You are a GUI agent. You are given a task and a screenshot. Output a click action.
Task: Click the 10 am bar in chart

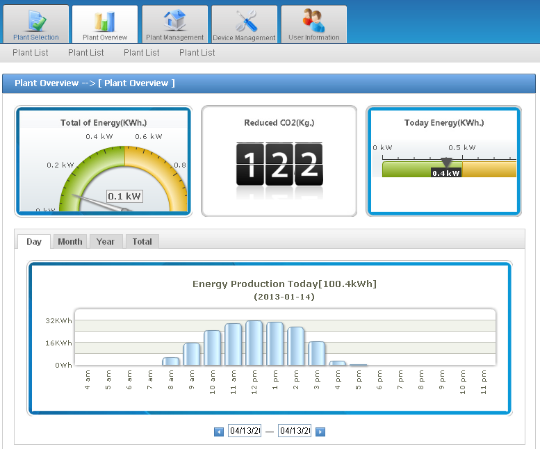(x=212, y=348)
